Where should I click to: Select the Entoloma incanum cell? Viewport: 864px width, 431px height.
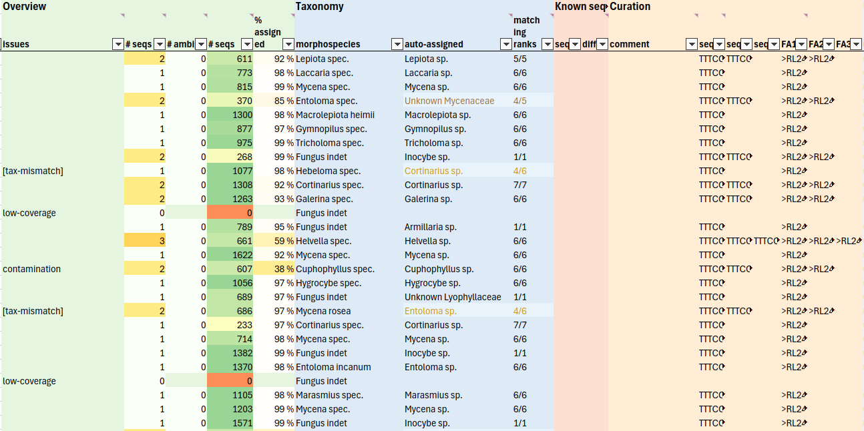click(x=349, y=367)
